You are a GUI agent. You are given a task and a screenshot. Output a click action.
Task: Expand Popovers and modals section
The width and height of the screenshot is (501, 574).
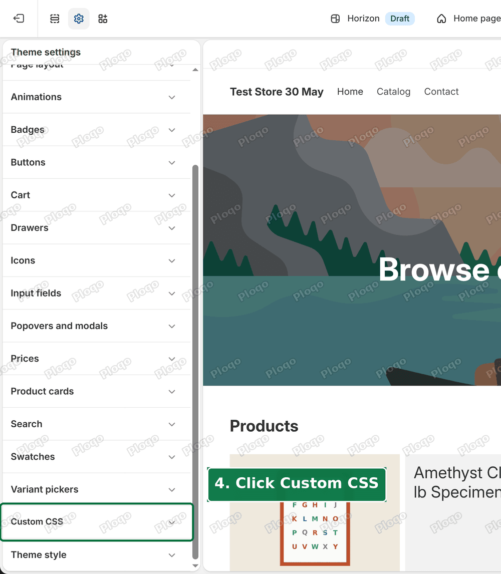click(96, 326)
